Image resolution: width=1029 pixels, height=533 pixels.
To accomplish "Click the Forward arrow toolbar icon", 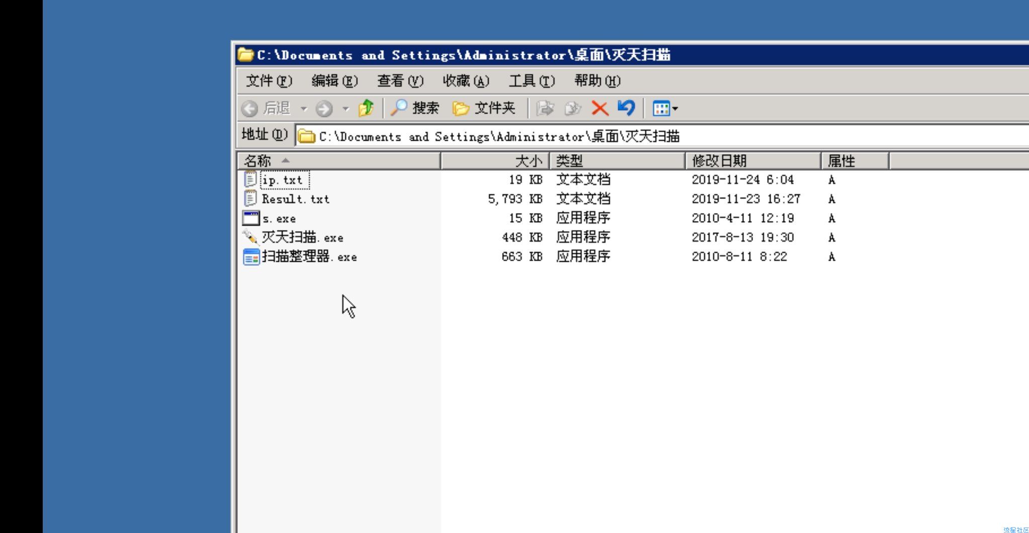I will tap(324, 109).
